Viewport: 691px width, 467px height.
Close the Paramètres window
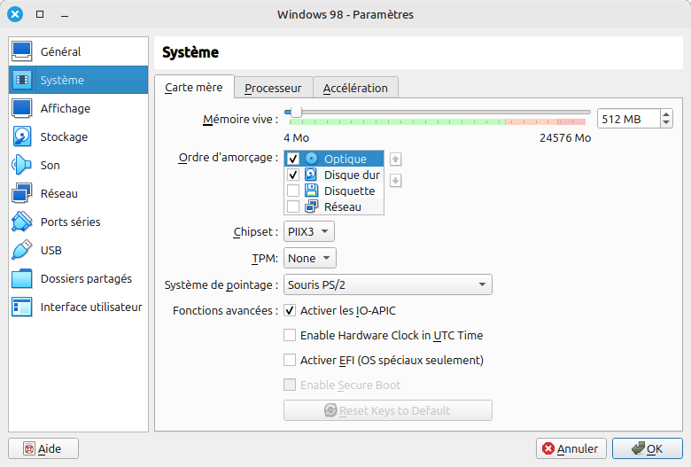(15, 14)
